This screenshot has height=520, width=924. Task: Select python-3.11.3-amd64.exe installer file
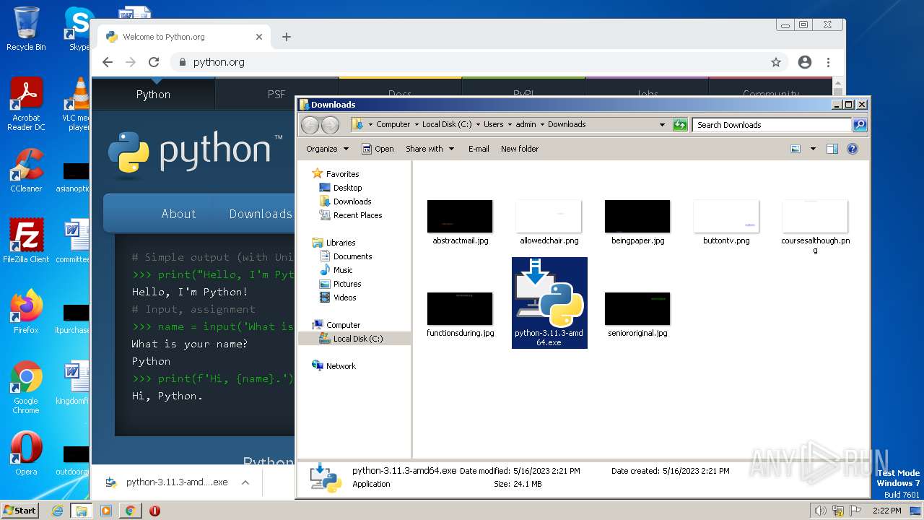click(549, 303)
